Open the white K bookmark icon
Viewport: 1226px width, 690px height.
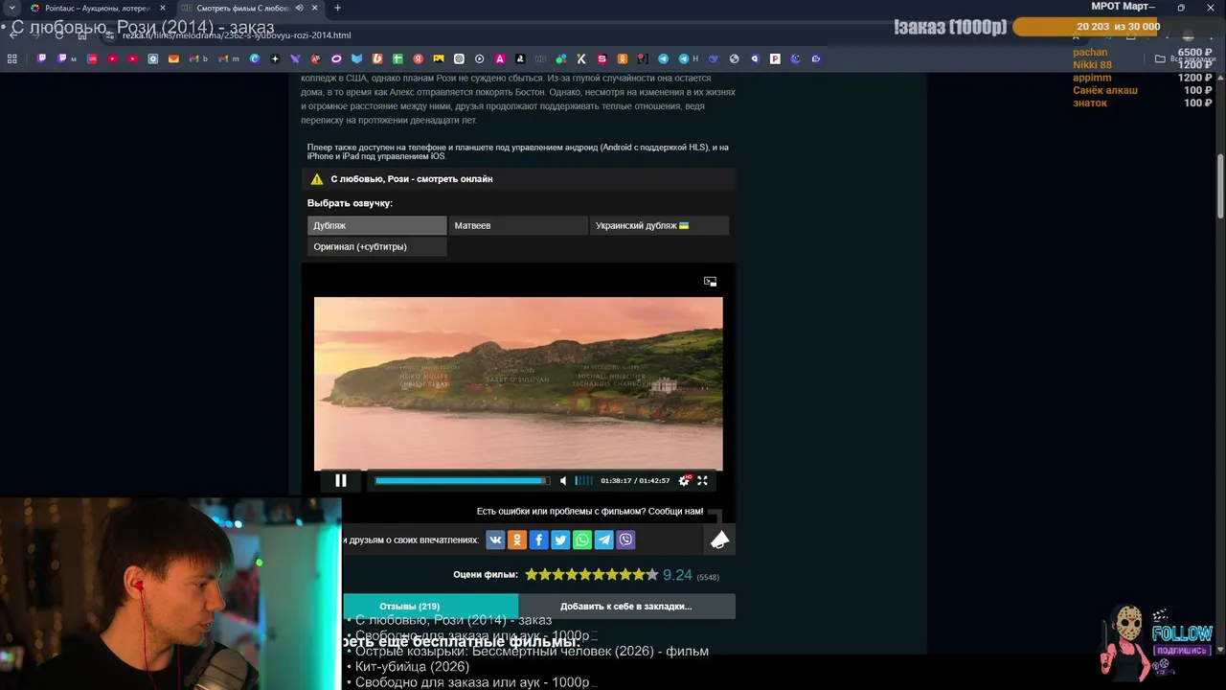[x=581, y=58]
